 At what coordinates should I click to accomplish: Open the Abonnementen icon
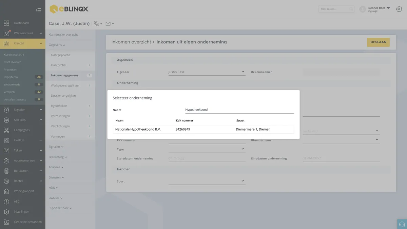pyautogui.click(x=6, y=160)
